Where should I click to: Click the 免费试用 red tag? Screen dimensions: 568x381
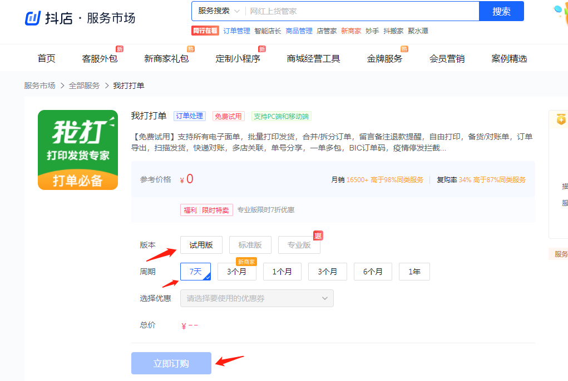(228, 117)
